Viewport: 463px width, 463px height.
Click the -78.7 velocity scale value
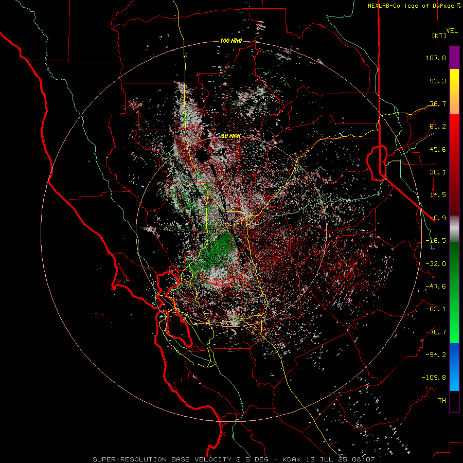(436, 332)
